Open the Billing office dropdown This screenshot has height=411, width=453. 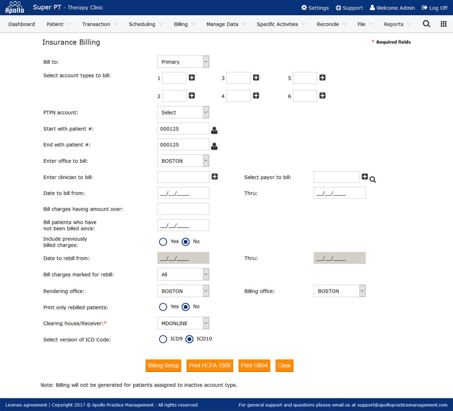pos(339,291)
